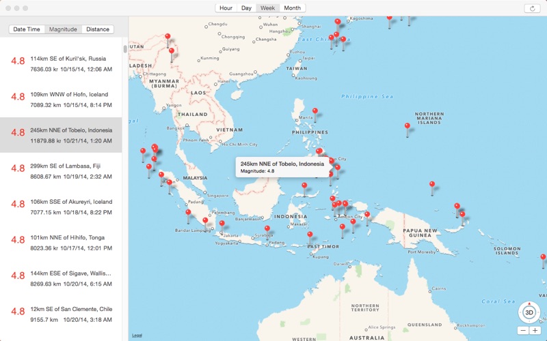Click the pin near Manila, Philippines
The image size is (547, 341).
[315, 111]
